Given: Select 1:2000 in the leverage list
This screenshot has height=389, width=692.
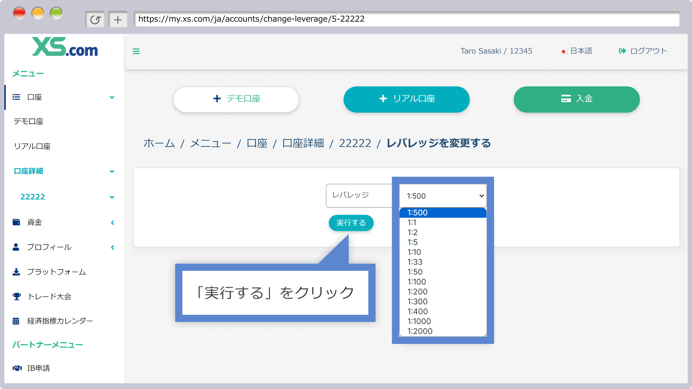Looking at the screenshot, I should (443, 331).
